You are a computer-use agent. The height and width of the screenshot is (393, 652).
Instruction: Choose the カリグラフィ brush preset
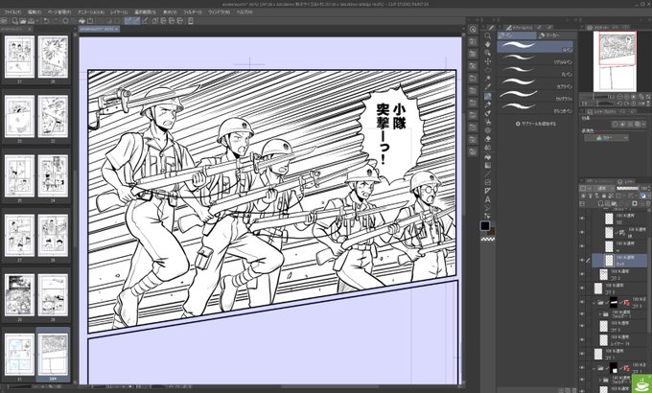(535, 96)
